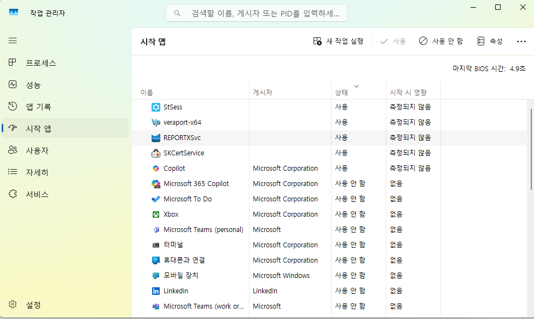The image size is (534, 319).
Task: Click the vertical scrollbar of the list
Action: 531,149
